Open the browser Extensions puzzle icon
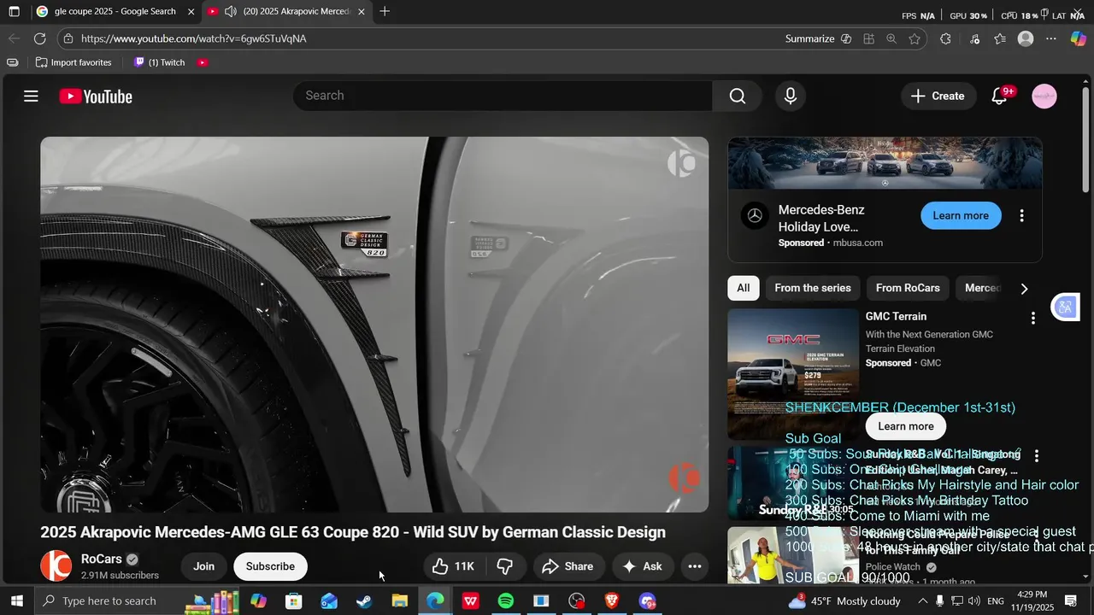 (x=945, y=38)
